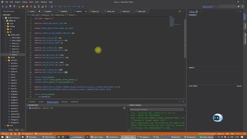Click the restart debug circular arrow icon
The width and height of the screenshot is (247, 139).
click(19, 7)
